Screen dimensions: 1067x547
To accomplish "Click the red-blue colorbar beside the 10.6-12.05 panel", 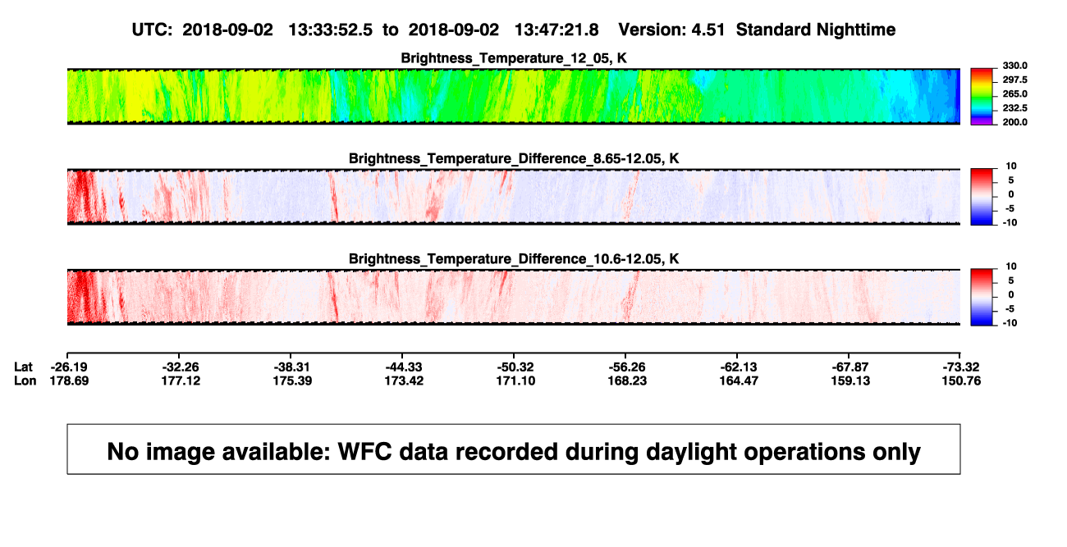I will [x=981, y=297].
